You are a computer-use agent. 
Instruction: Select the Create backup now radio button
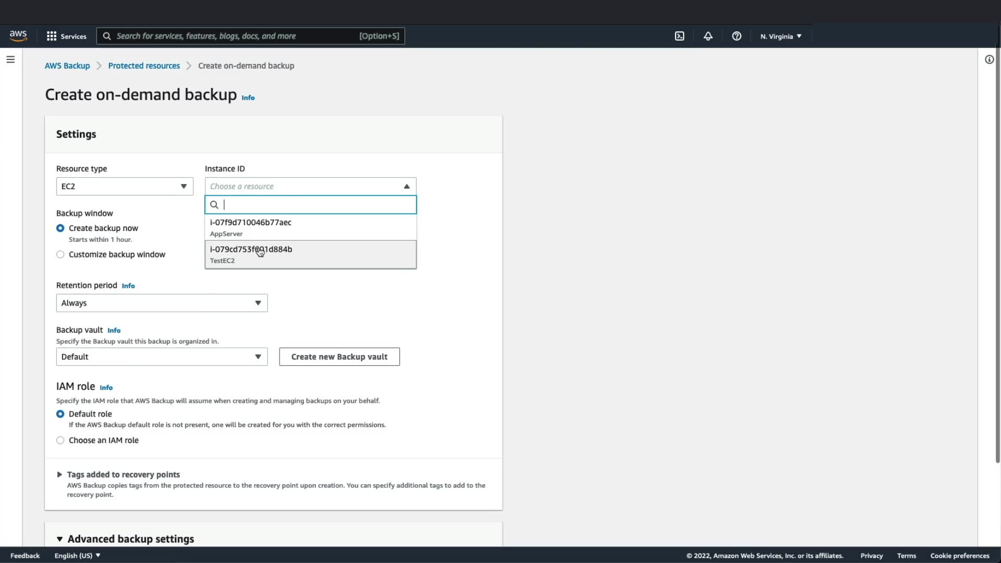60,228
